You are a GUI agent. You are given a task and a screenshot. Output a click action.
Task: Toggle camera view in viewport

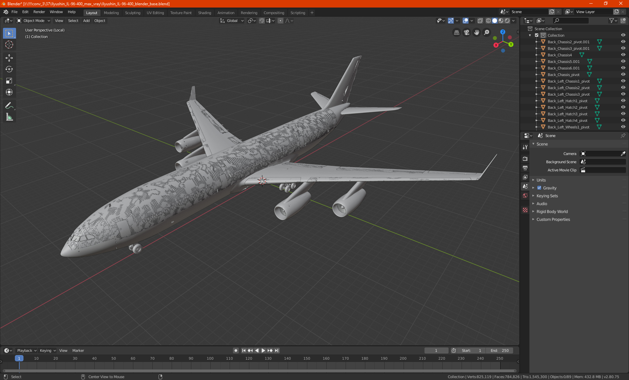click(x=467, y=32)
